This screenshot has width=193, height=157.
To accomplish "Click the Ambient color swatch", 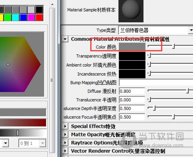I will [x=132, y=65].
